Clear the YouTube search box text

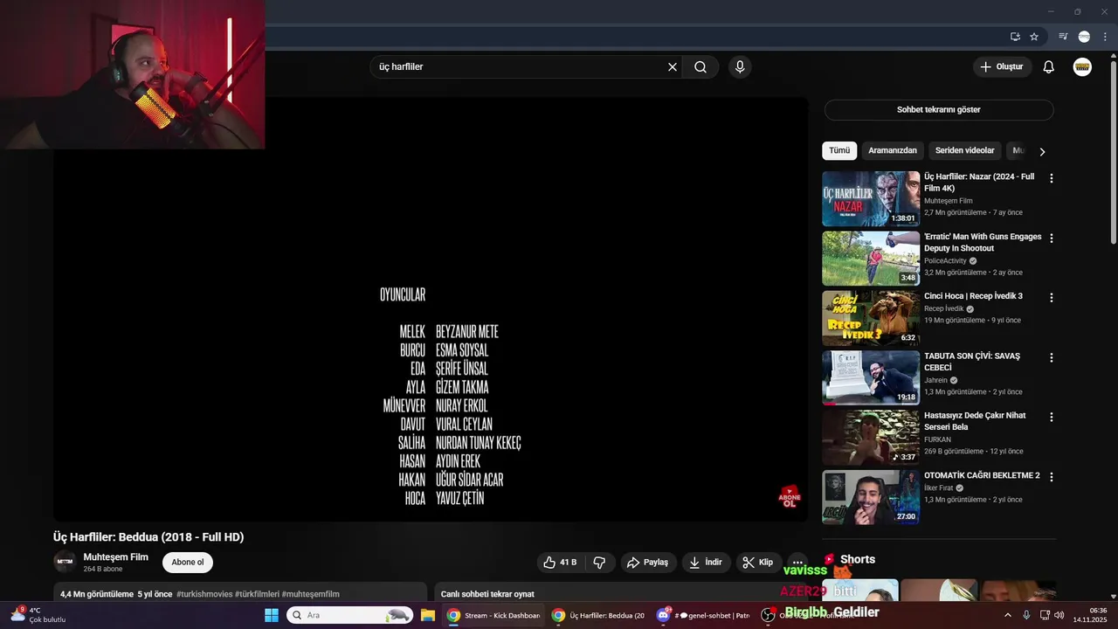pos(673,67)
